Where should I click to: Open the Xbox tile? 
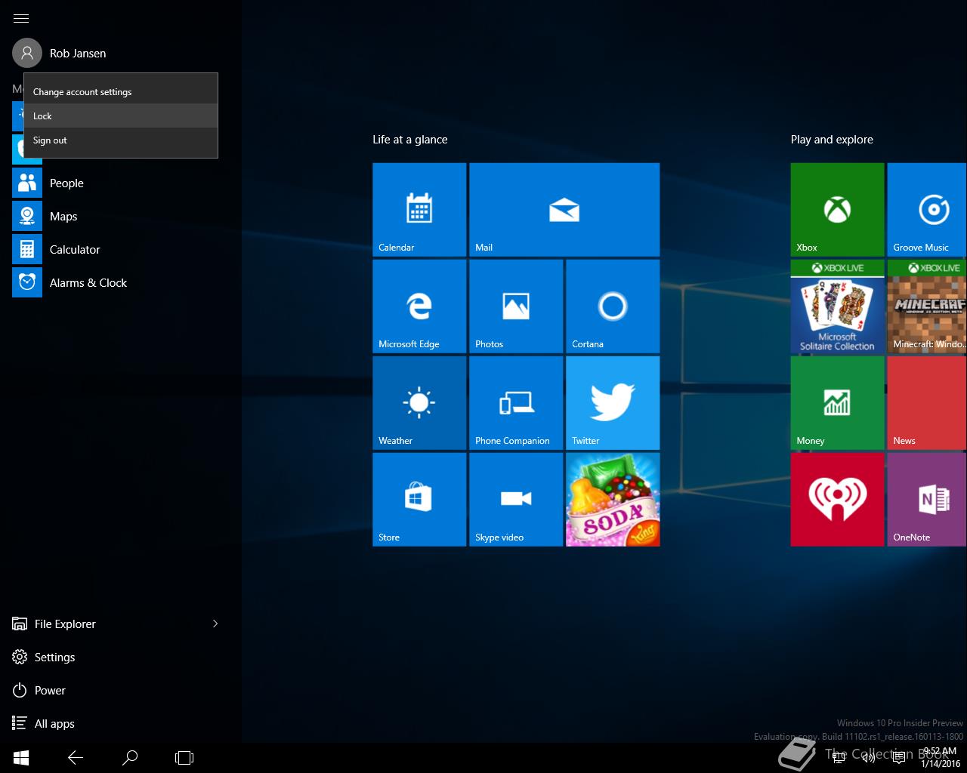coord(836,210)
